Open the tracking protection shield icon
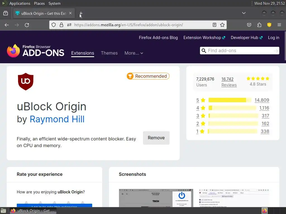Image resolution: width=286 pixels, height=214 pixels. 53,25
